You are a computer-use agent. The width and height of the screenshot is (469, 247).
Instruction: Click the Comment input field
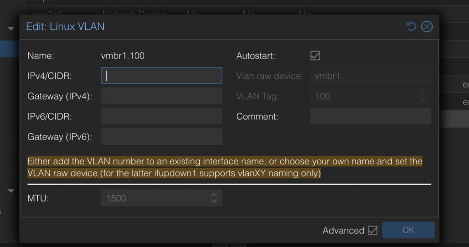371,116
